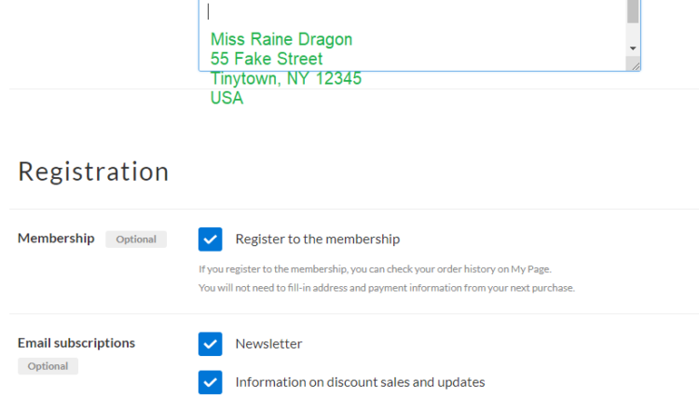Viewport: 699px width, 396px height.
Task: Click the "Tinytown, NY 12345" address line
Action: [x=286, y=78]
